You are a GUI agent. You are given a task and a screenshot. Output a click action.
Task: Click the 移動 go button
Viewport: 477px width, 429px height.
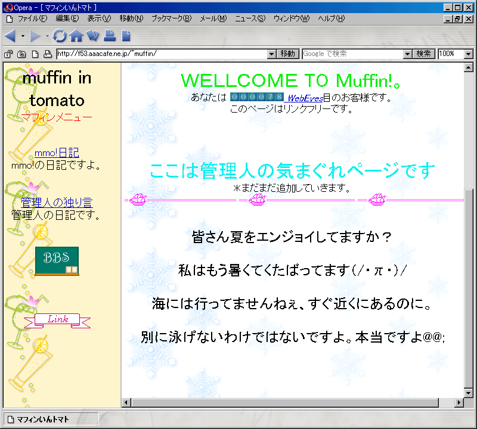288,54
